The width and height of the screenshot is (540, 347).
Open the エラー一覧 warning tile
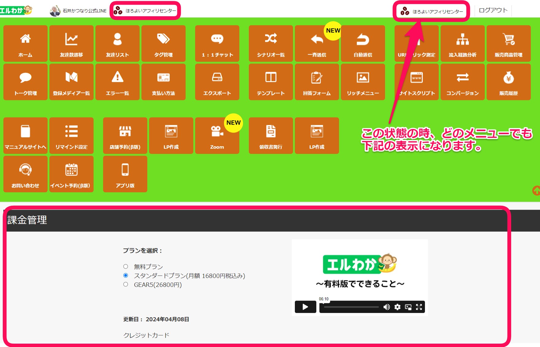118,82
